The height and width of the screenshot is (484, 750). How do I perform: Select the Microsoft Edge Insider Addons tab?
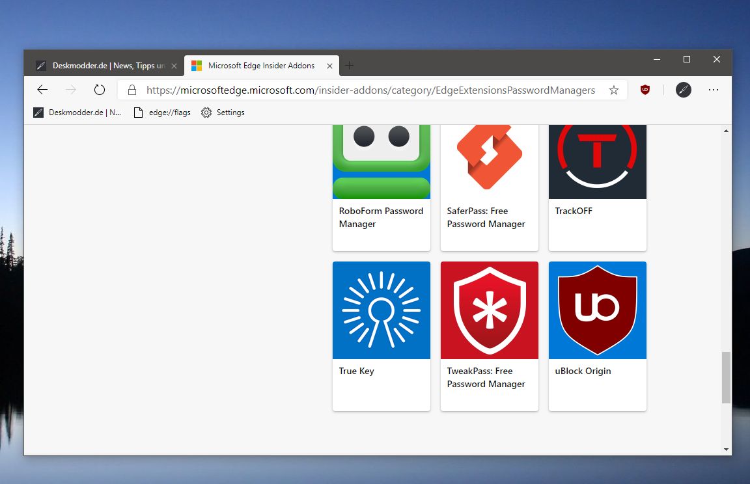click(x=262, y=66)
